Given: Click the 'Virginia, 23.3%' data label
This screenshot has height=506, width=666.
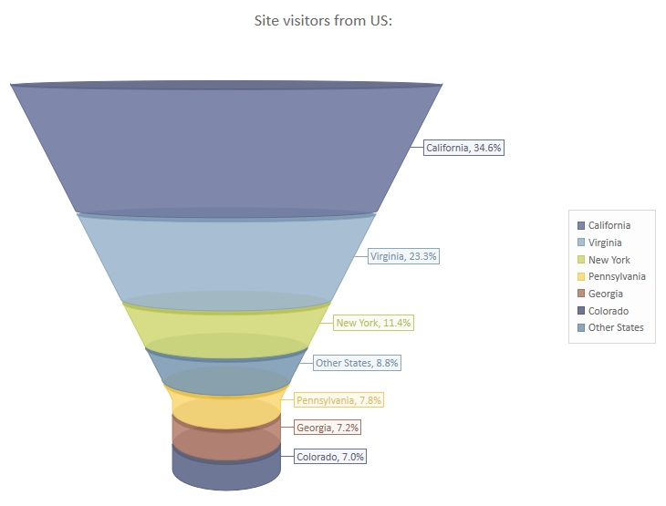Looking at the screenshot, I should 404,257.
